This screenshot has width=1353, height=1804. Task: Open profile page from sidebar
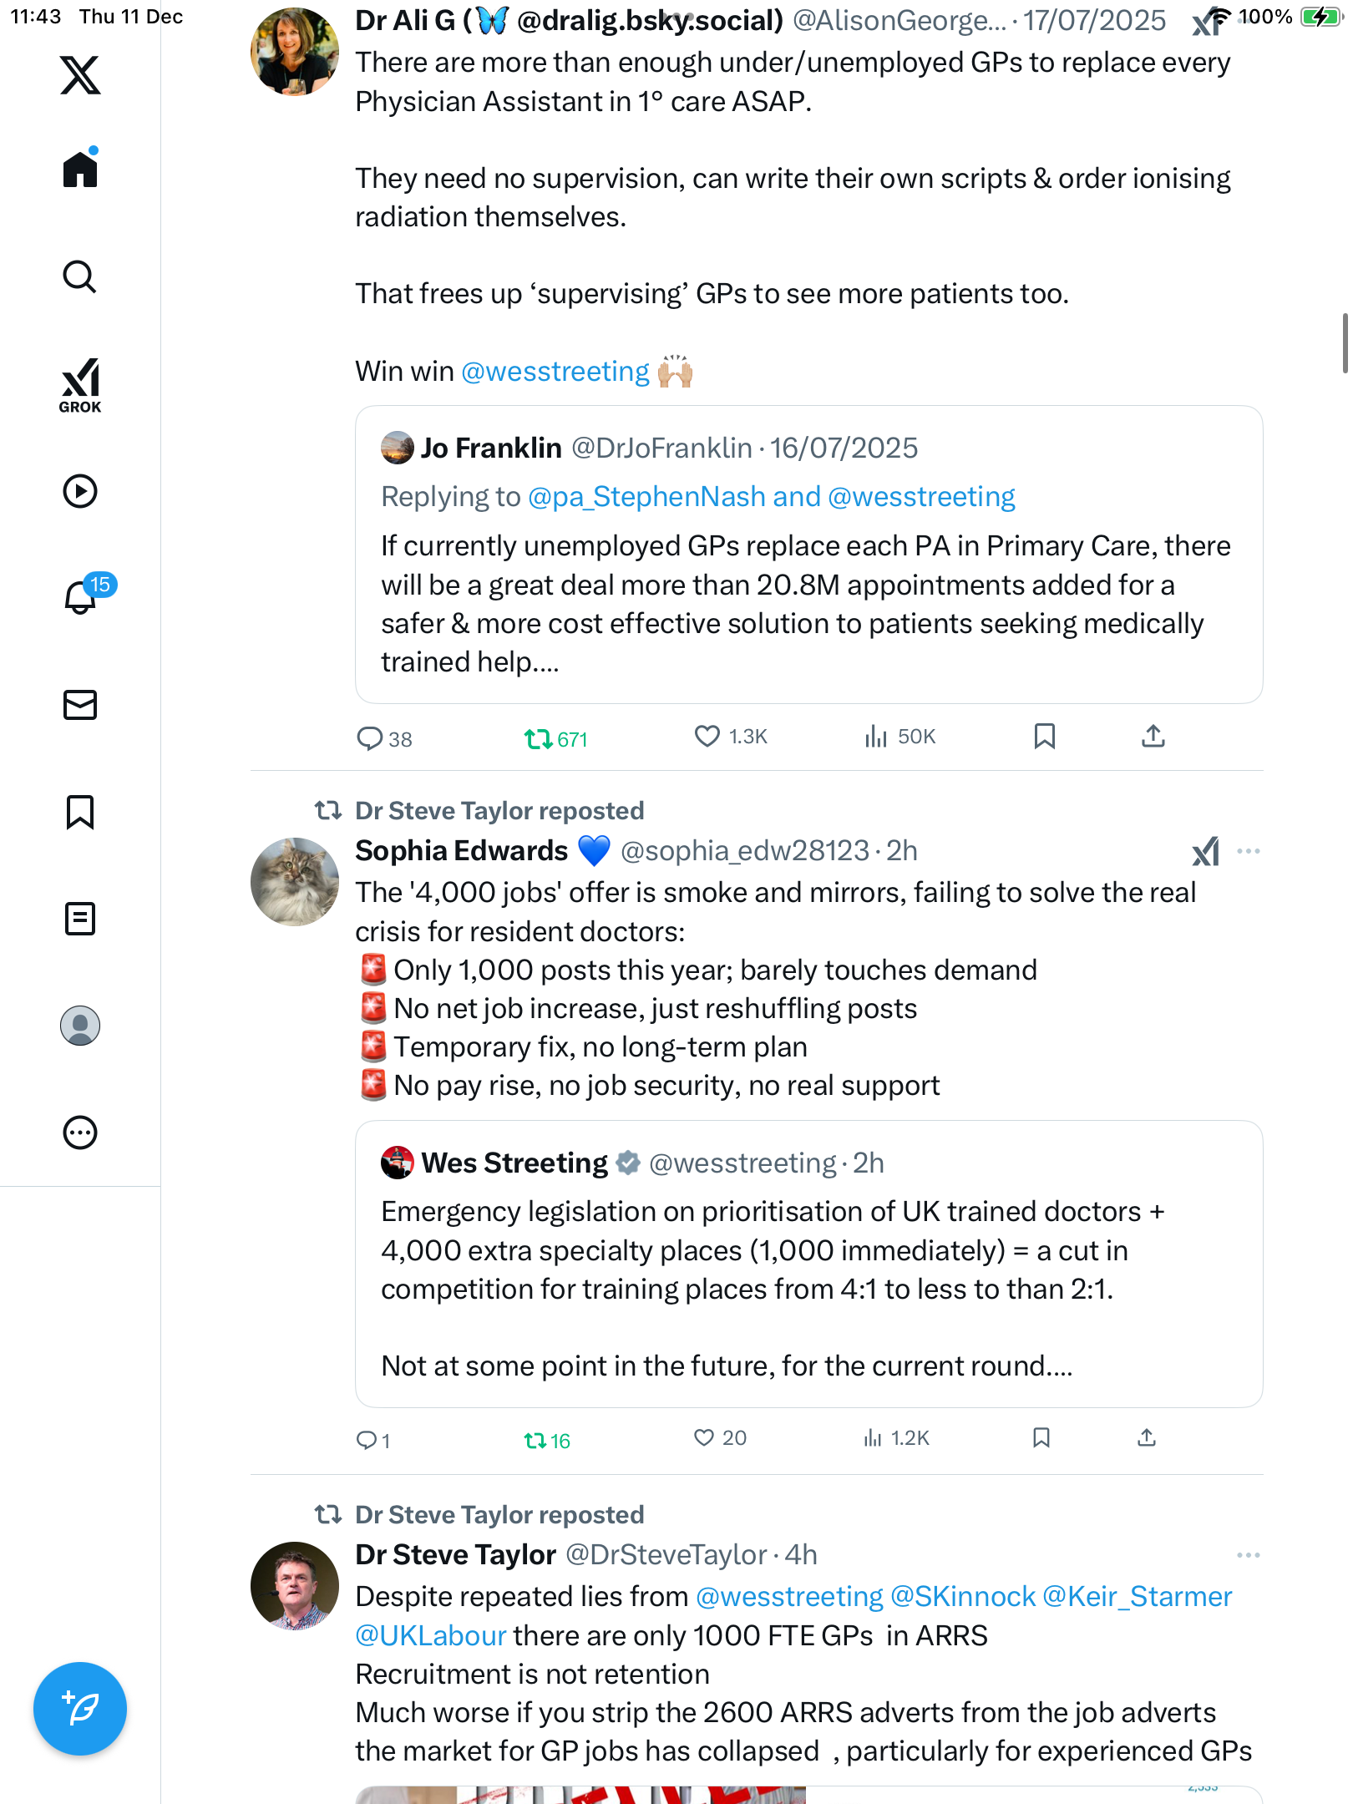pos(80,1026)
